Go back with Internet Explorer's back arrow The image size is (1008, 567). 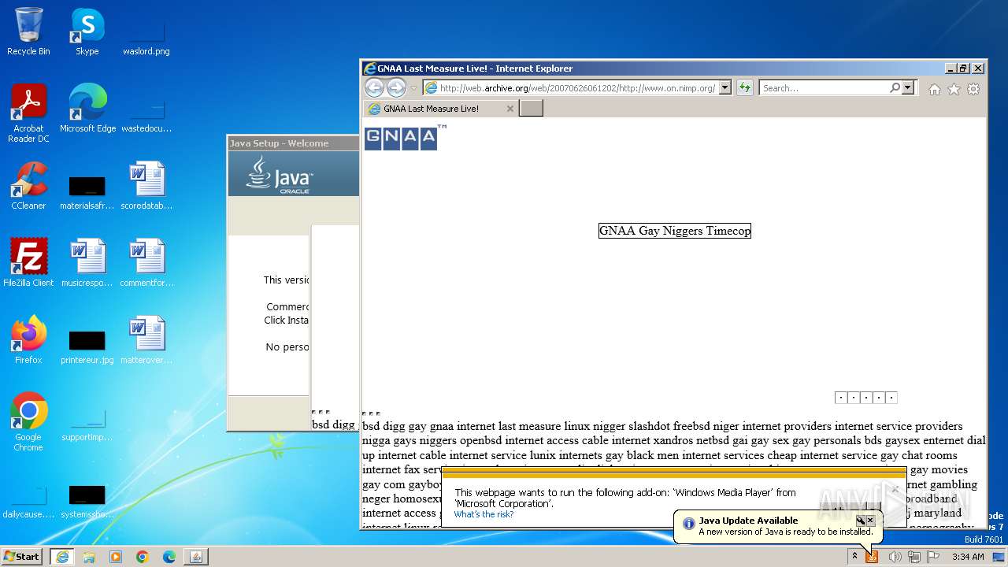[374, 88]
